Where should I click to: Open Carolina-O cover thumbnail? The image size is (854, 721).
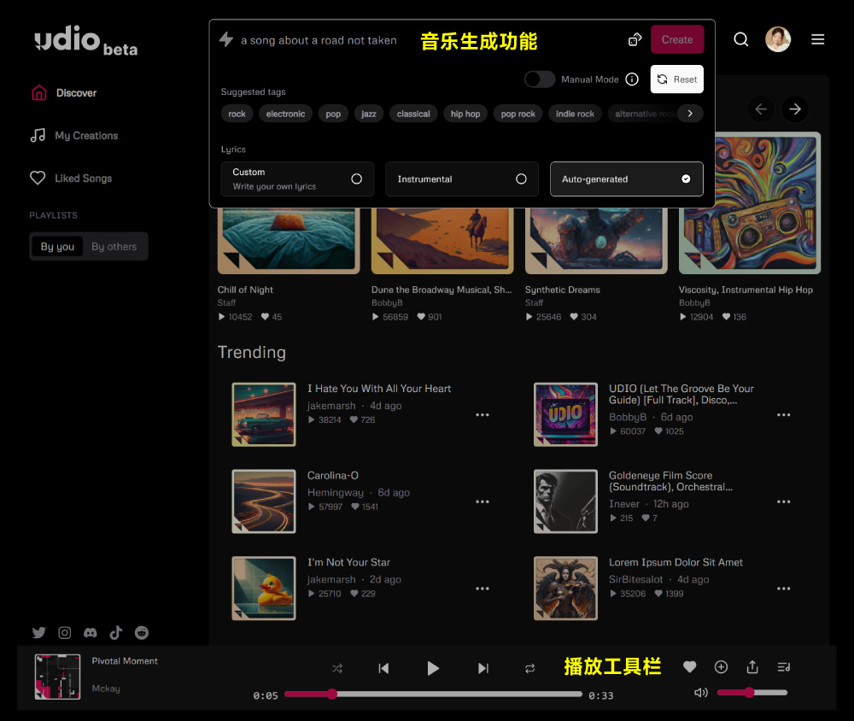[x=264, y=501]
